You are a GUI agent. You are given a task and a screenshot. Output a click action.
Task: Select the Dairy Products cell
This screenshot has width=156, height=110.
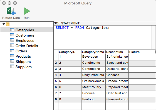tap(93, 75)
